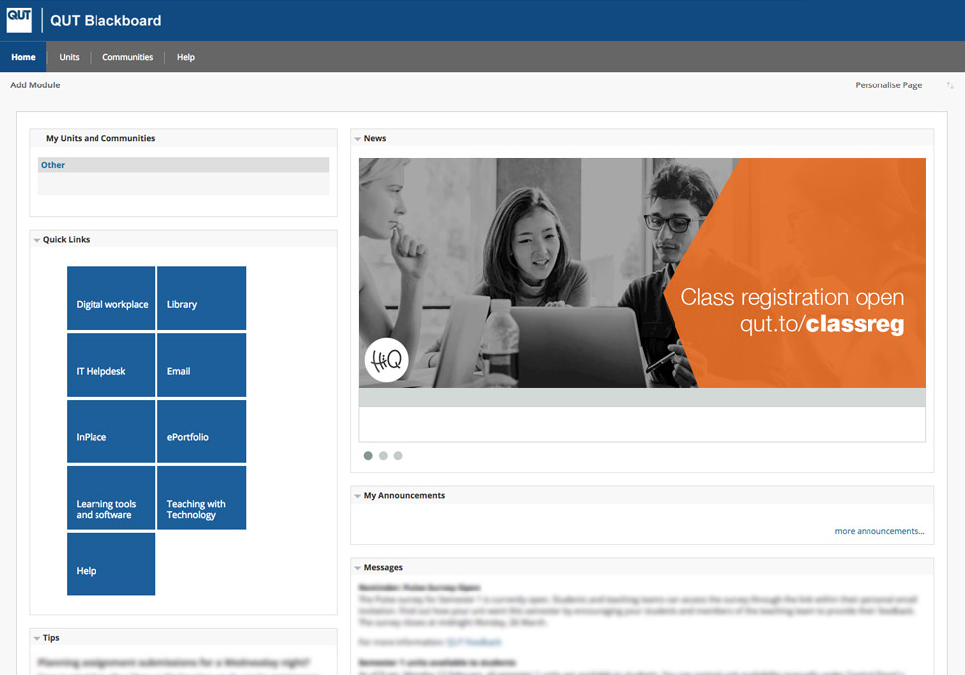This screenshot has width=965, height=675.
Task: Open the Digital workplace quick link tile
Action: click(x=110, y=298)
